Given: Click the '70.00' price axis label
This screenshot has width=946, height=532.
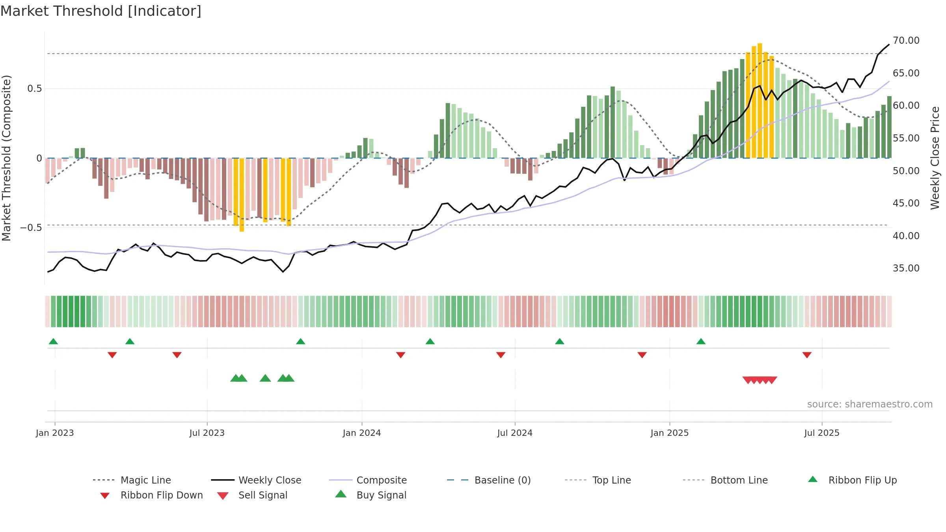Looking at the screenshot, I should pyautogui.click(x=906, y=41).
